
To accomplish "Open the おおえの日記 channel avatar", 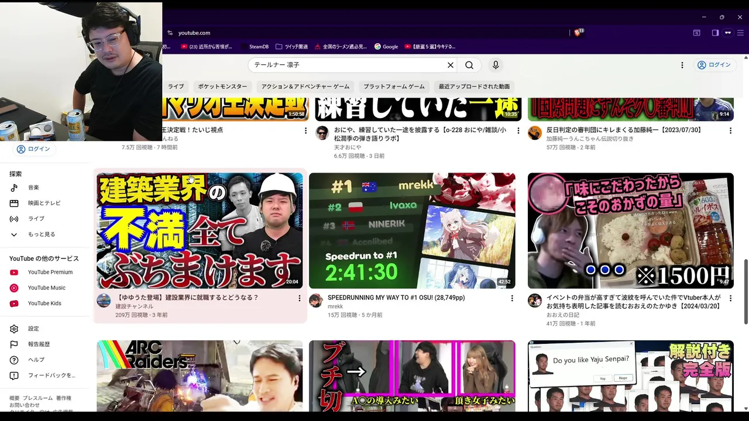I will (x=535, y=301).
